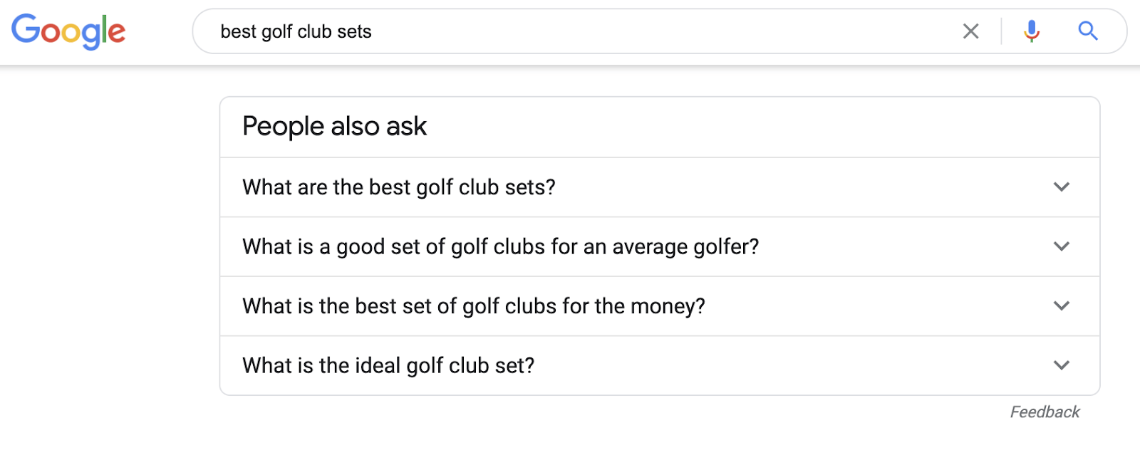
Task: Click the divider line left of the microphone
Action: point(1001,31)
